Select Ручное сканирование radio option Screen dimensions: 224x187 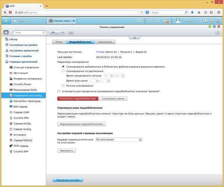tap(63, 86)
